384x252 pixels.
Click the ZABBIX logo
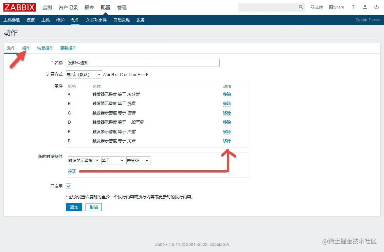point(19,7)
